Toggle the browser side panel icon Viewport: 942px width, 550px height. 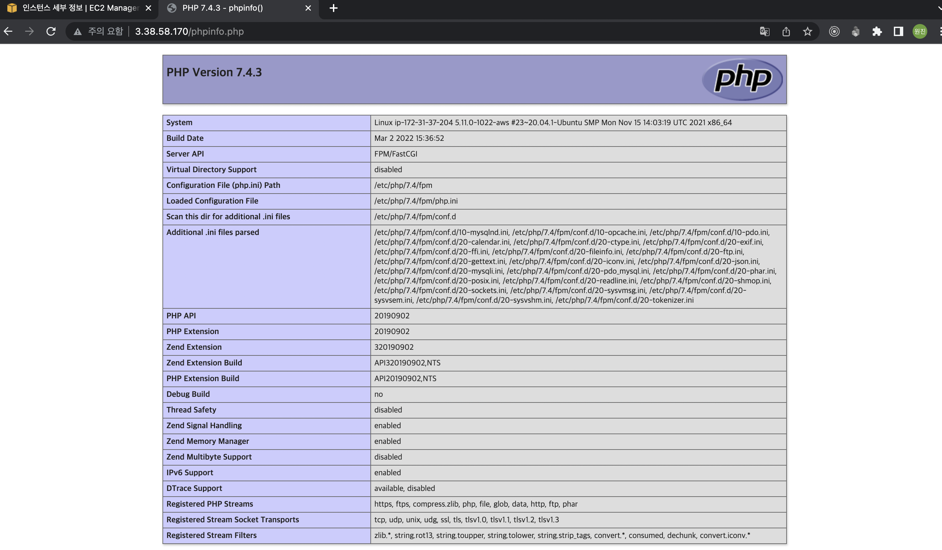point(898,32)
